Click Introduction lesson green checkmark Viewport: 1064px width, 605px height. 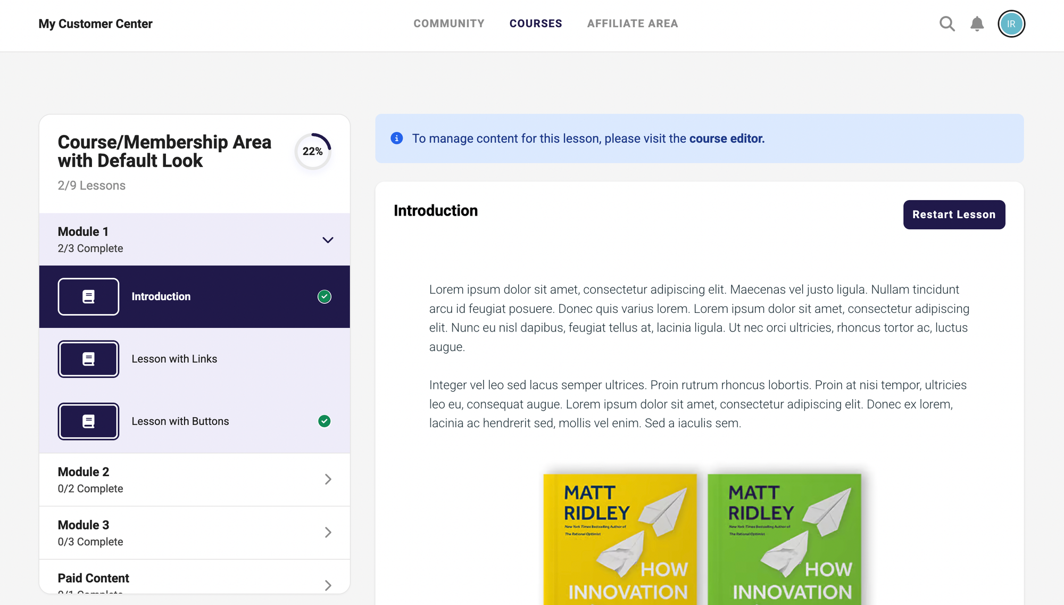[325, 296]
